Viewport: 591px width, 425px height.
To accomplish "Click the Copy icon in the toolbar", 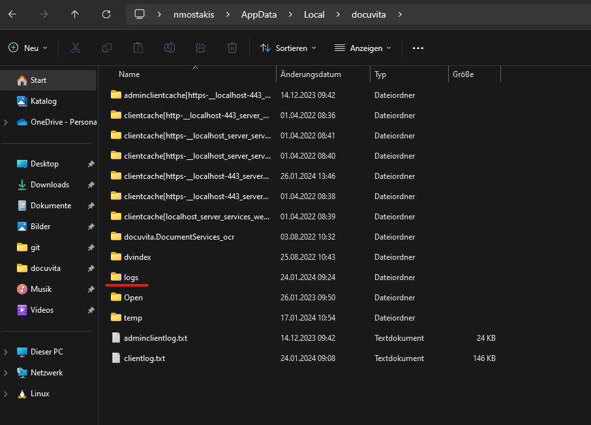I will 107,48.
